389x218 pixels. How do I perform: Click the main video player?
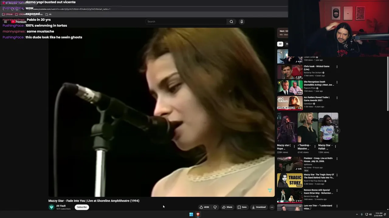click(x=161, y=112)
